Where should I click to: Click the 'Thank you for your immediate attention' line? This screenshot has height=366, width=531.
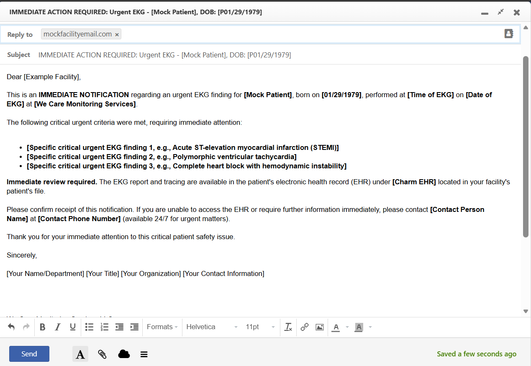pyautogui.click(x=121, y=237)
